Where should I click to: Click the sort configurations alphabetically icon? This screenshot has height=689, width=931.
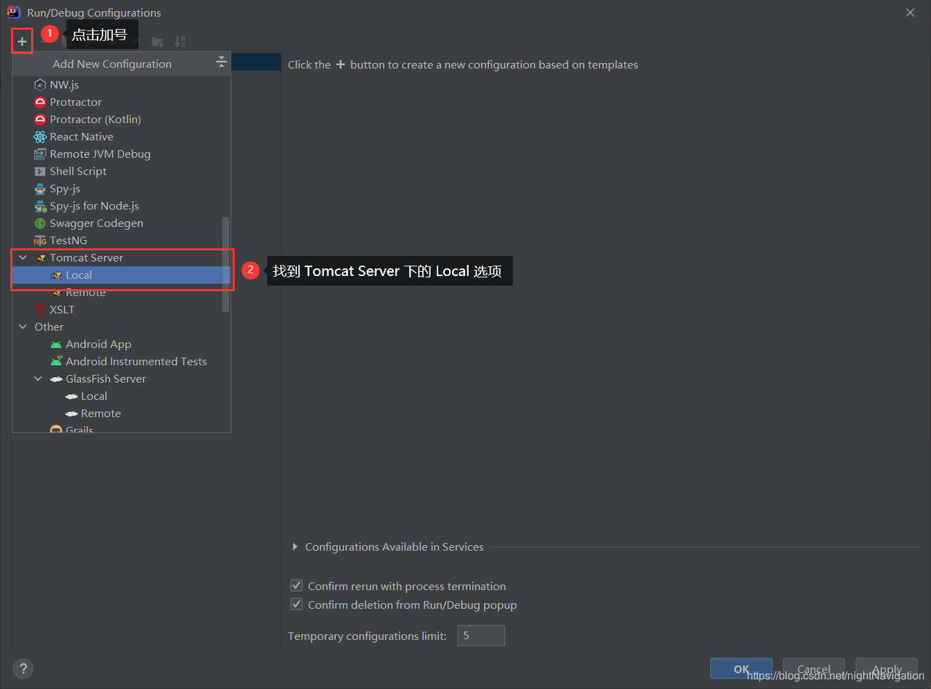[180, 42]
